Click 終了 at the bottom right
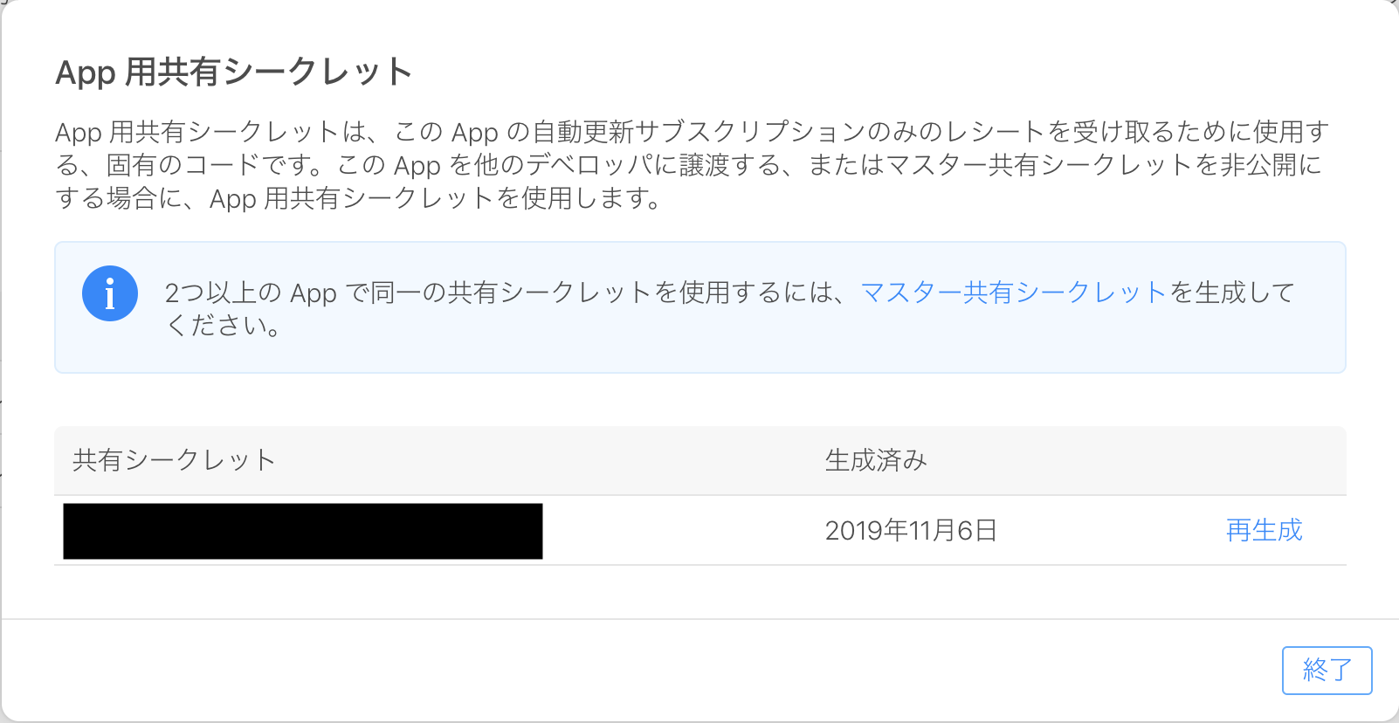Viewport: 1399px width, 723px height. [1327, 670]
